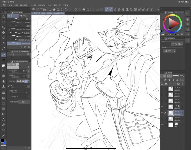Open the 편집 Edit menu

(x=16, y=5)
